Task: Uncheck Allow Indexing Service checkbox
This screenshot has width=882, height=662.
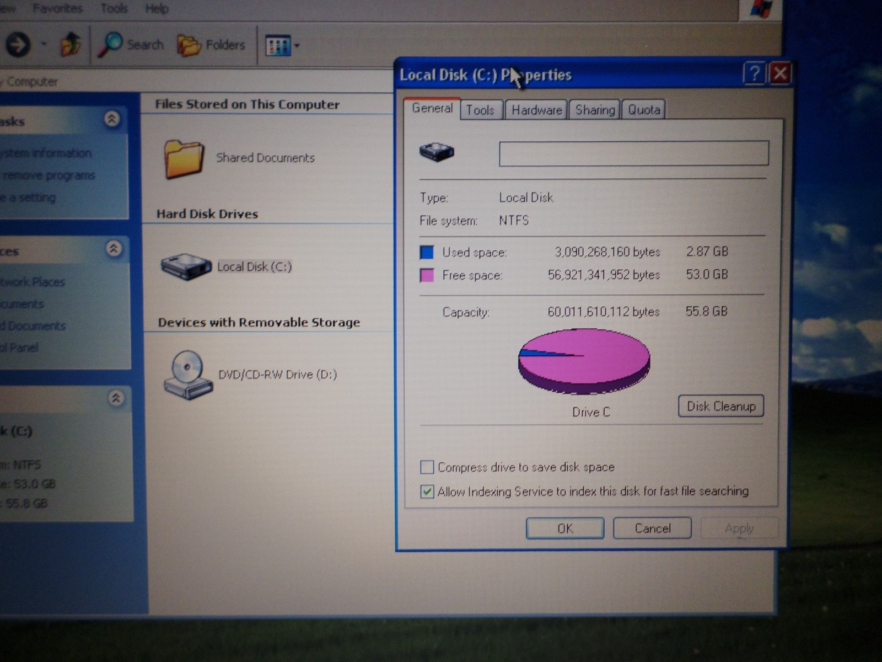Action: tap(427, 491)
